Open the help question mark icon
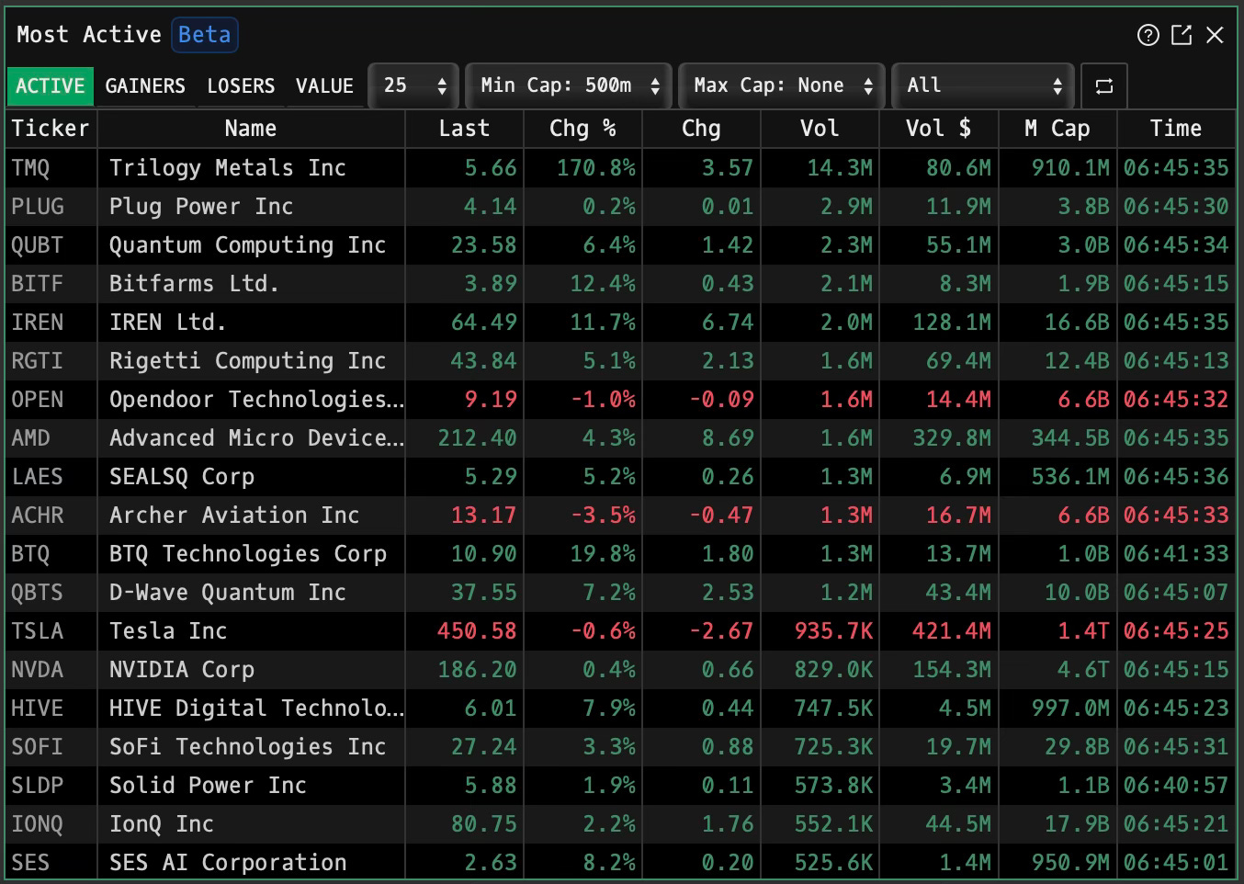Viewport: 1244px width, 884px height. [1148, 35]
